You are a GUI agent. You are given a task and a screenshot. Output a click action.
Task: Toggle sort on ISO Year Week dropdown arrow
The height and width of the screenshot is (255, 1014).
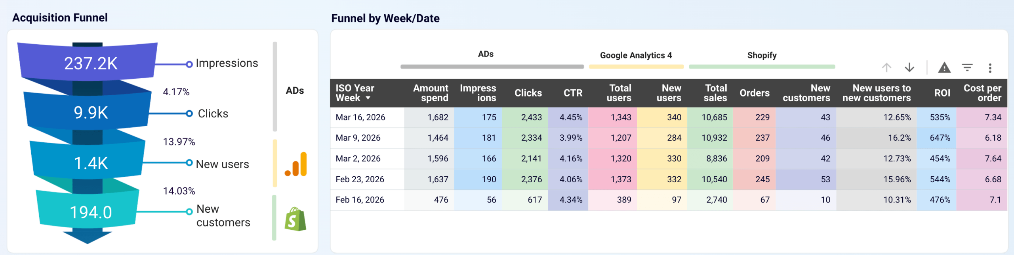[368, 98]
